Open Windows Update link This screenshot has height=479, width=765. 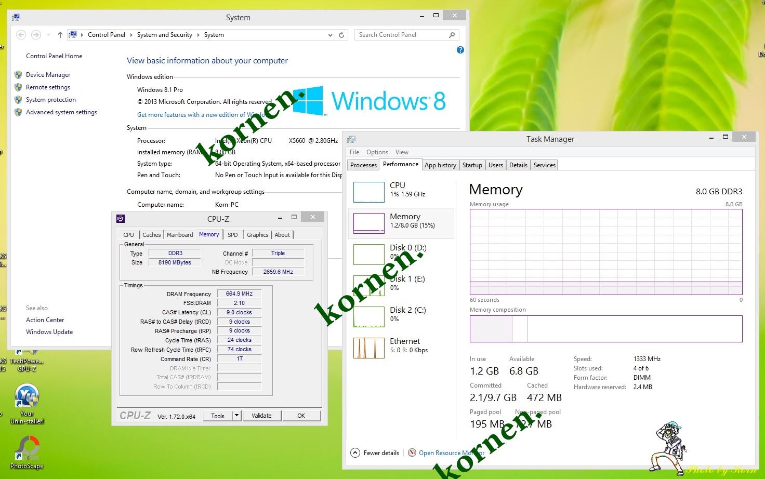(49, 332)
